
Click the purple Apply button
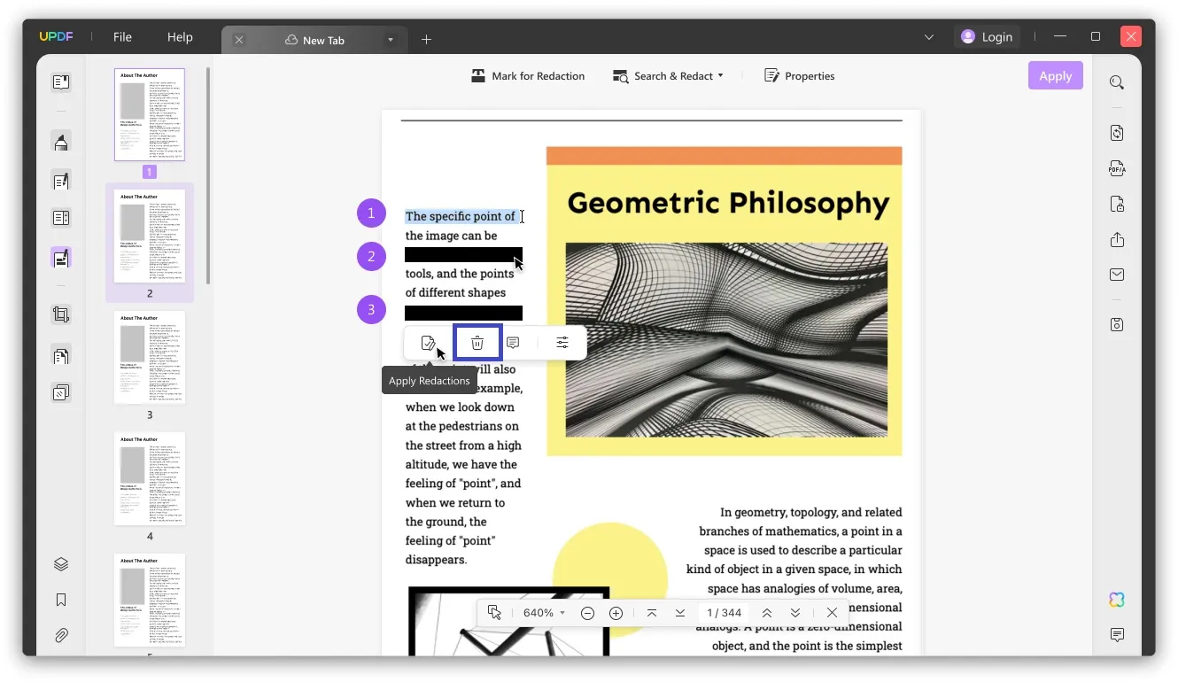[1056, 75]
